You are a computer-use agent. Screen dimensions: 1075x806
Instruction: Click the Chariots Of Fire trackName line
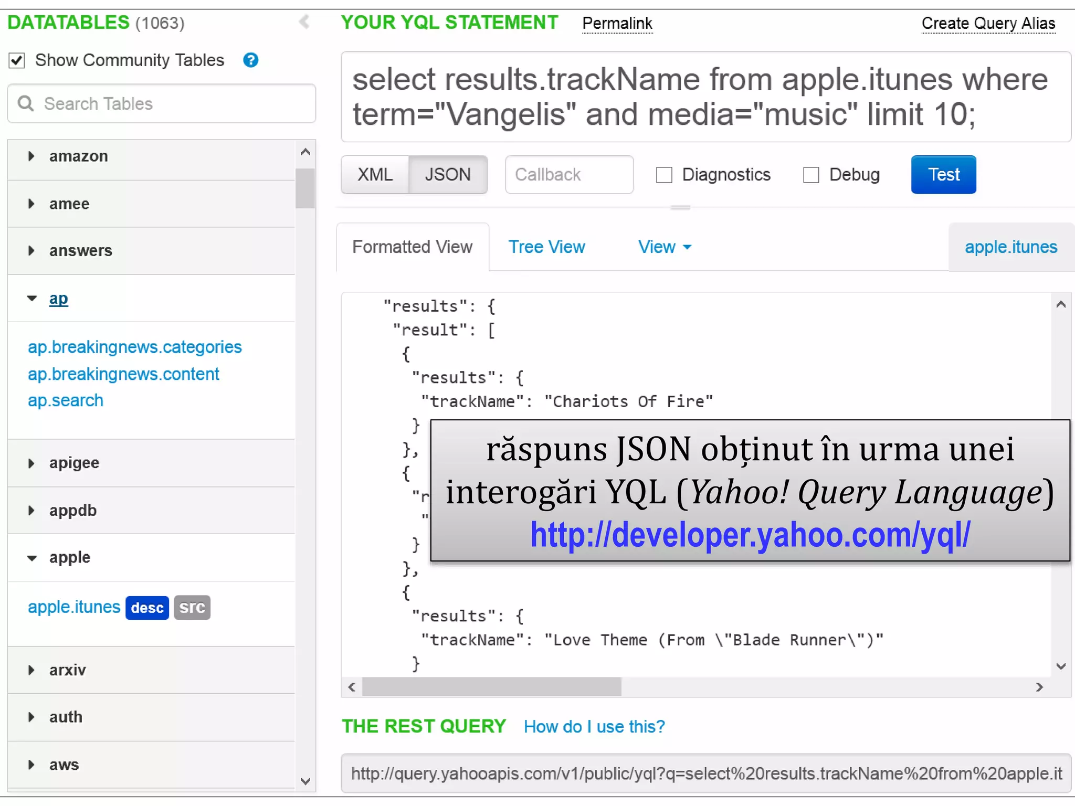(x=567, y=401)
